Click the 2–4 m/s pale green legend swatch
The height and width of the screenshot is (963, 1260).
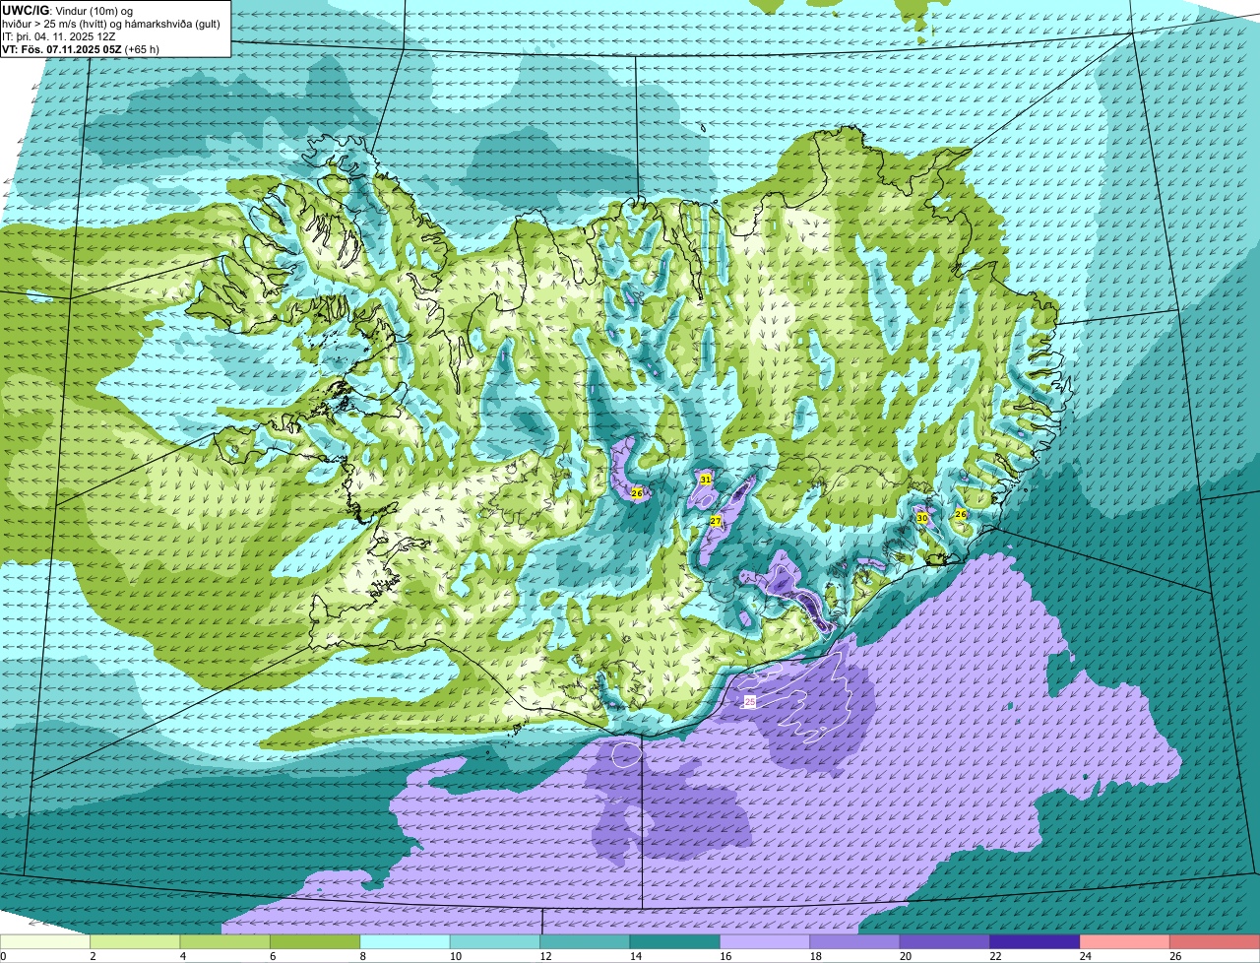pos(135,942)
